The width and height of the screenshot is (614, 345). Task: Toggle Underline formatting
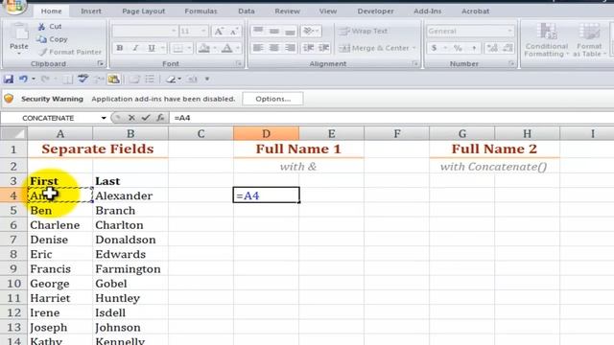click(x=152, y=48)
